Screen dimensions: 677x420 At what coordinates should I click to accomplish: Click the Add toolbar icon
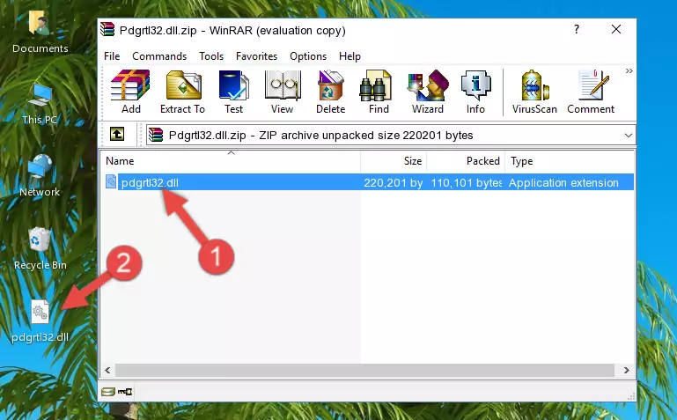point(130,92)
